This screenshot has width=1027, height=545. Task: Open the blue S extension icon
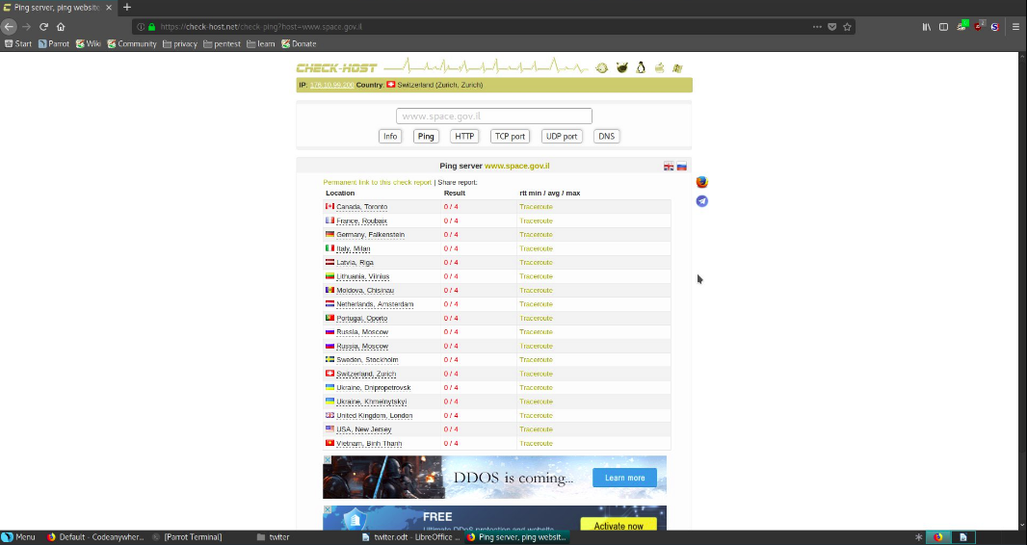tap(995, 27)
